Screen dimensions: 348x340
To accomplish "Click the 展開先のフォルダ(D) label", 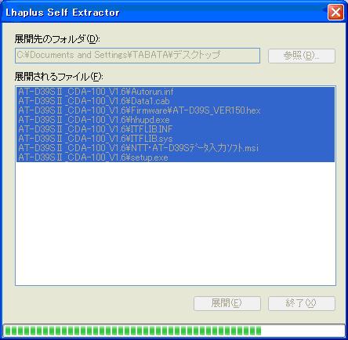I will pyautogui.click(x=57, y=39).
